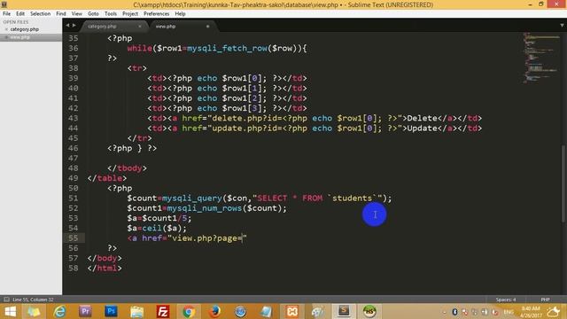567x319 pixels.
Task: Close the category.php tab
Action: click(140, 27)
